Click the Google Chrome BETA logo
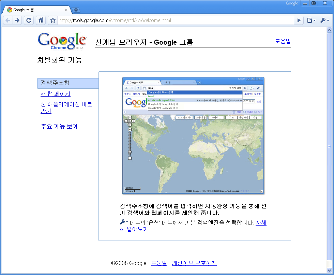Image resolution: width=334 pixels, height=275 pixels. tap(62, 41)
